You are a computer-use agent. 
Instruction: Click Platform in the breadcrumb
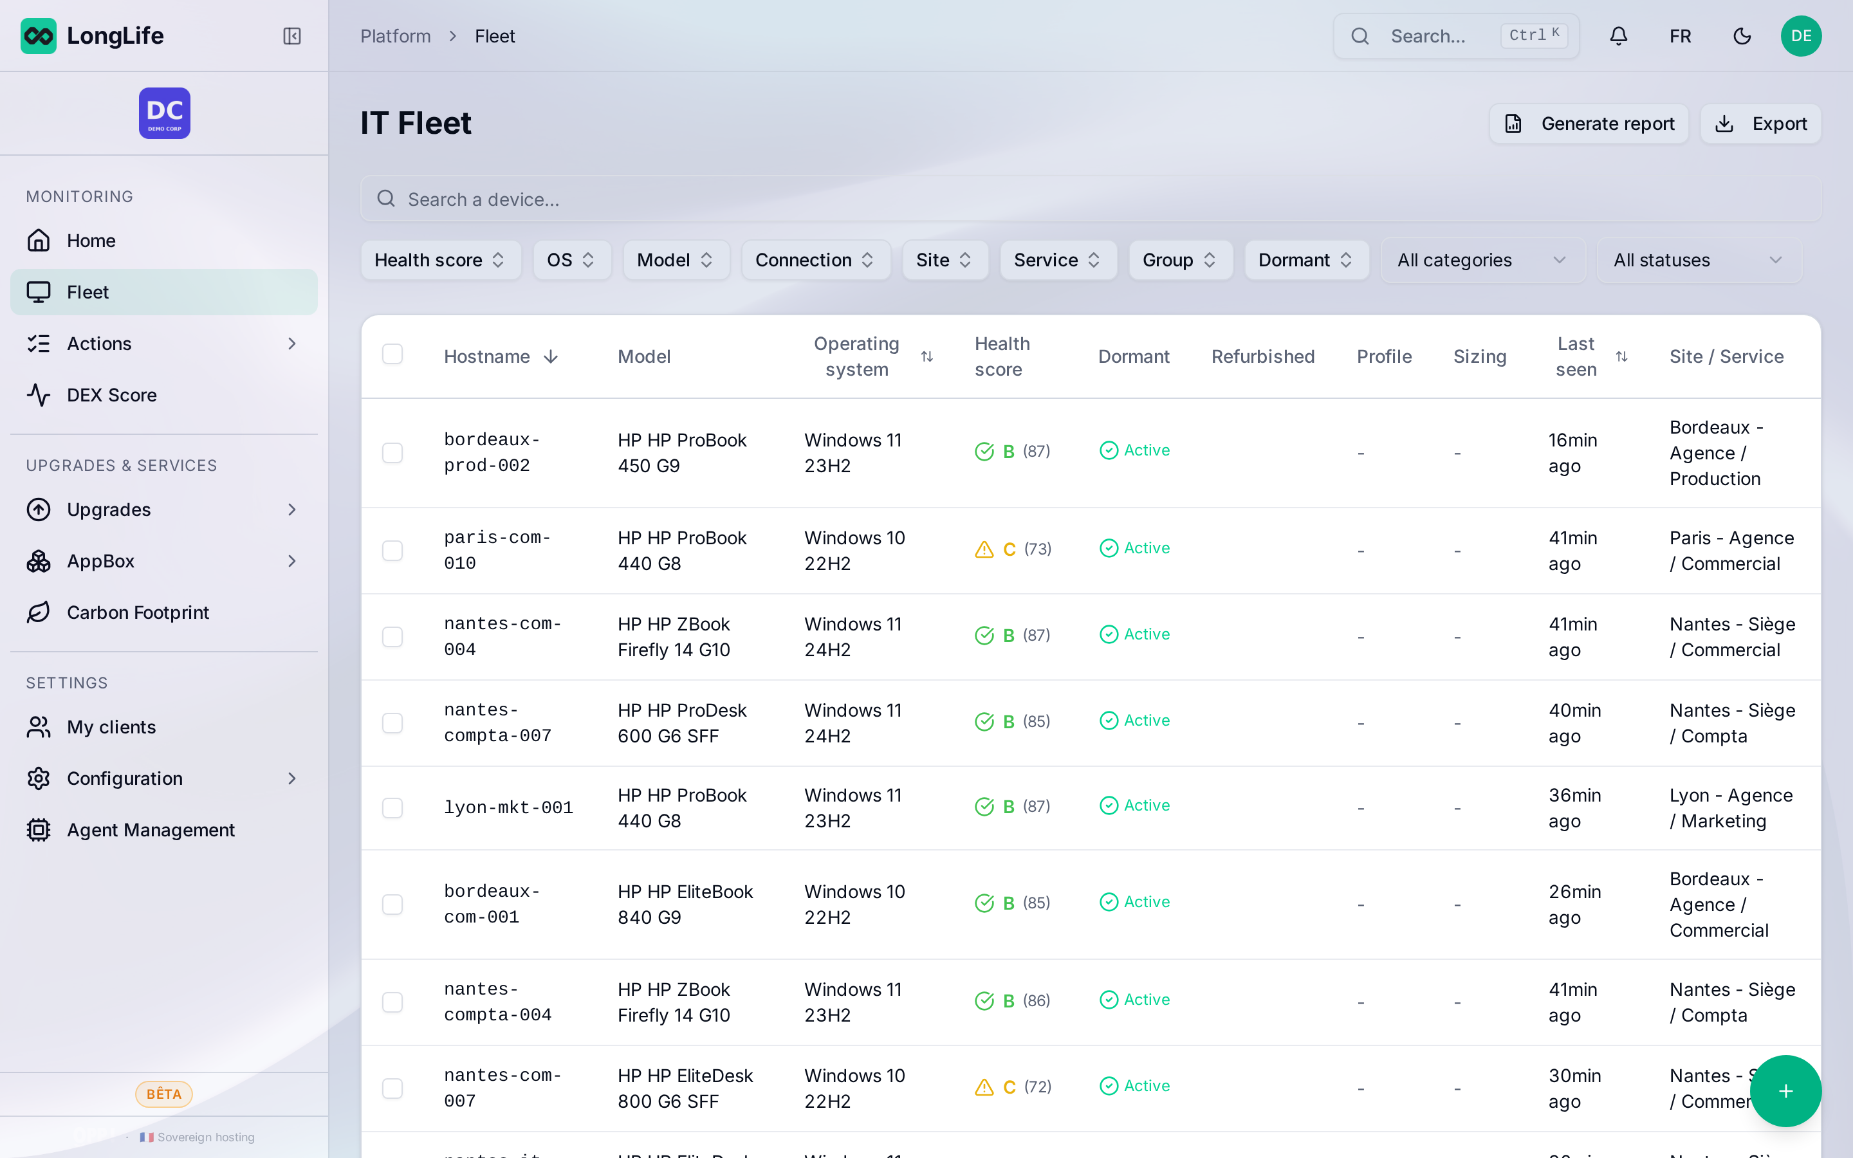click(x=395, y=36)
